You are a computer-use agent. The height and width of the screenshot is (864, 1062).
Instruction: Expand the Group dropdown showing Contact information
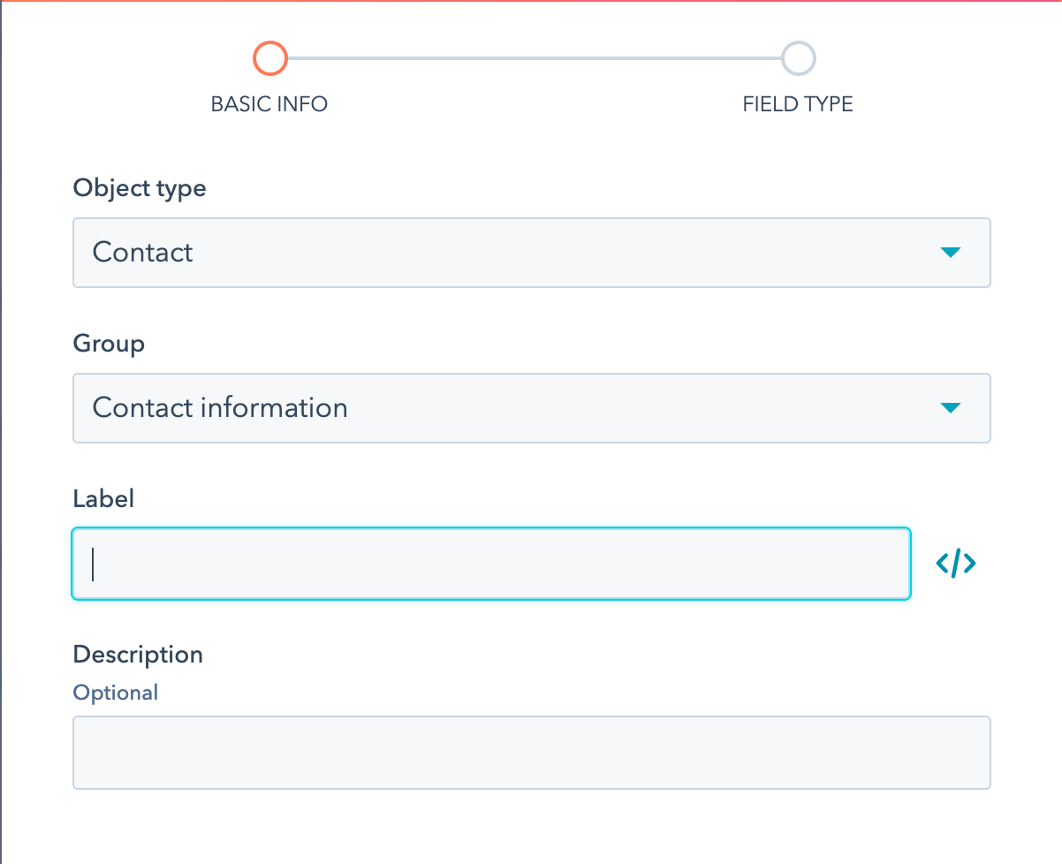point(530,408)
